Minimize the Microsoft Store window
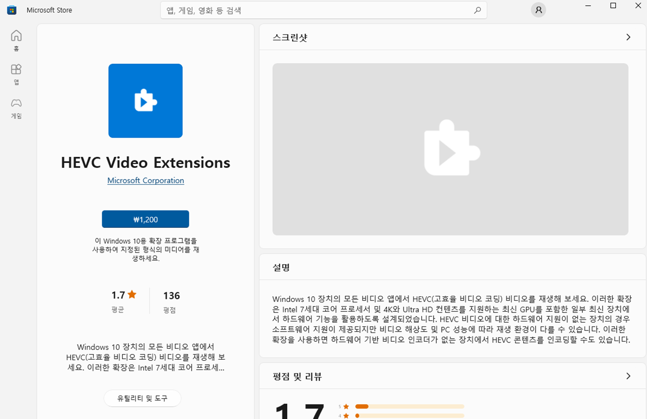Image resolution: width=647 pixels, height=419 pixels. (x=588, y=6)
